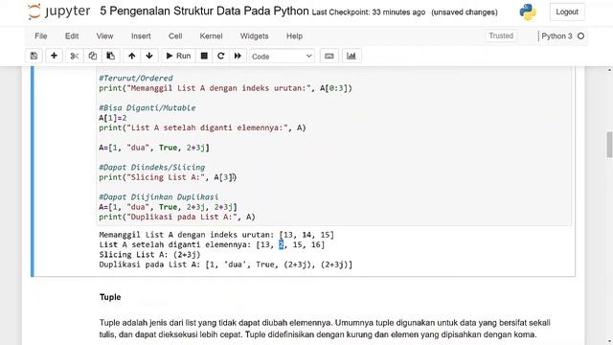Open the Cell menu
Viewport: 613px width, 345px height.
pyautogui.click(x=175, y=36)
